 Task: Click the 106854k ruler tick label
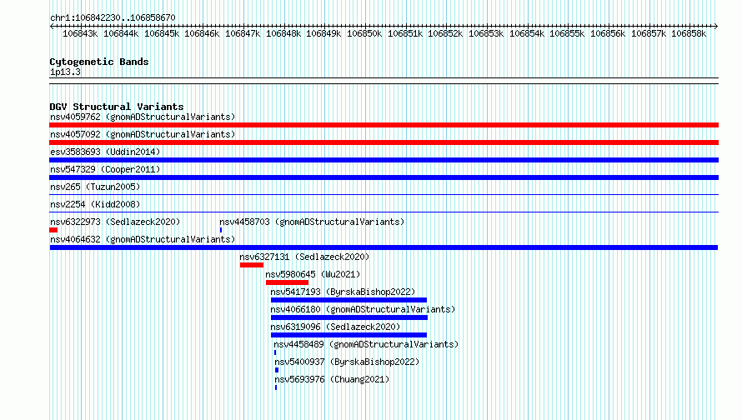click(527, 33)
